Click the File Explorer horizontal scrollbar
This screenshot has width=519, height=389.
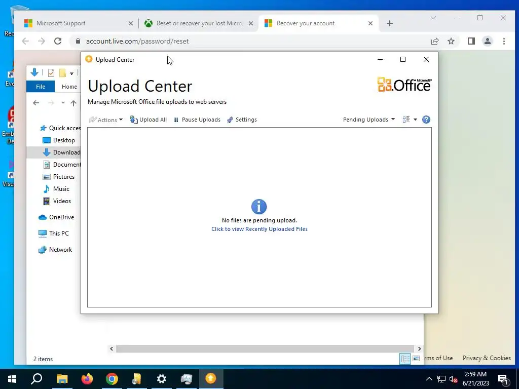[x=265, y=348]
